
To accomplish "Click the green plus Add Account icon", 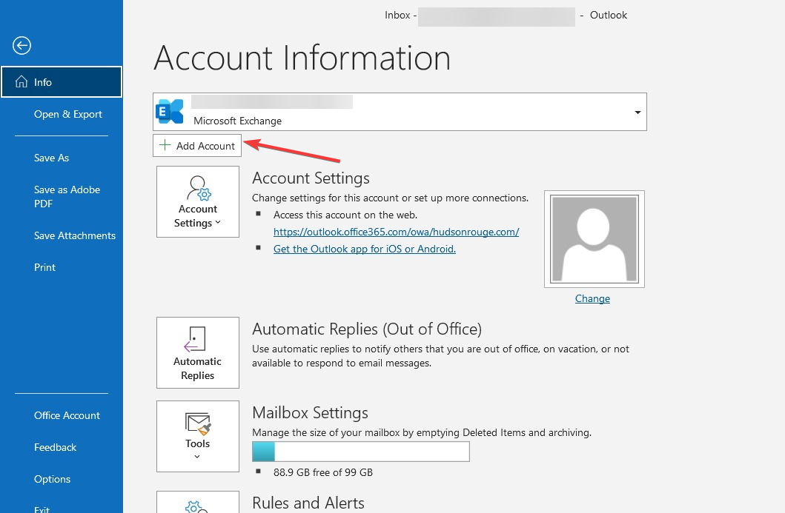I will point(165,146).
